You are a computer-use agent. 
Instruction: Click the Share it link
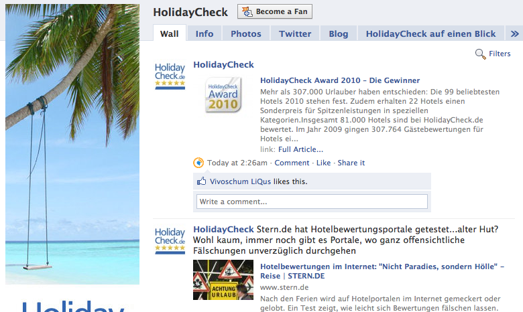[351, 163]
